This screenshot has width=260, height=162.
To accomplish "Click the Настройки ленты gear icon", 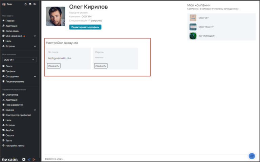I will click(3, 145).
